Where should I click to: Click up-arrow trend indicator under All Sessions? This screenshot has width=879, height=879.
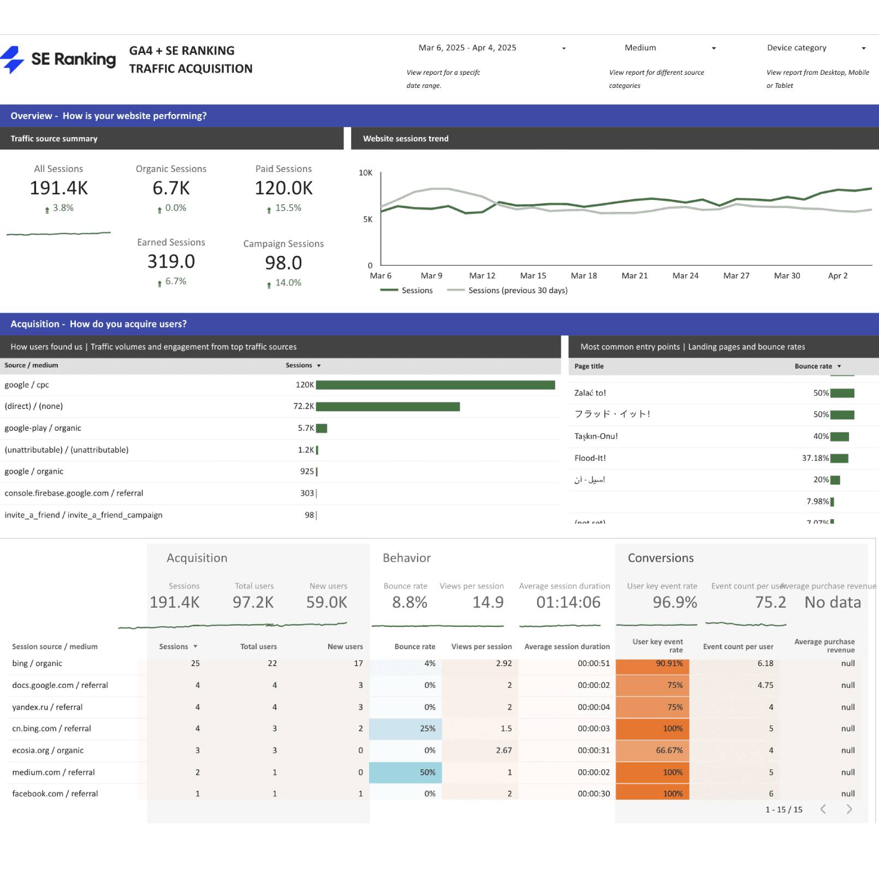[x=47, y=210]
